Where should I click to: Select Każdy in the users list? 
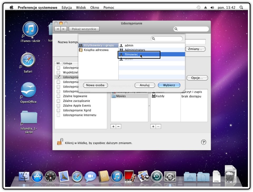[x=166, y=96]
